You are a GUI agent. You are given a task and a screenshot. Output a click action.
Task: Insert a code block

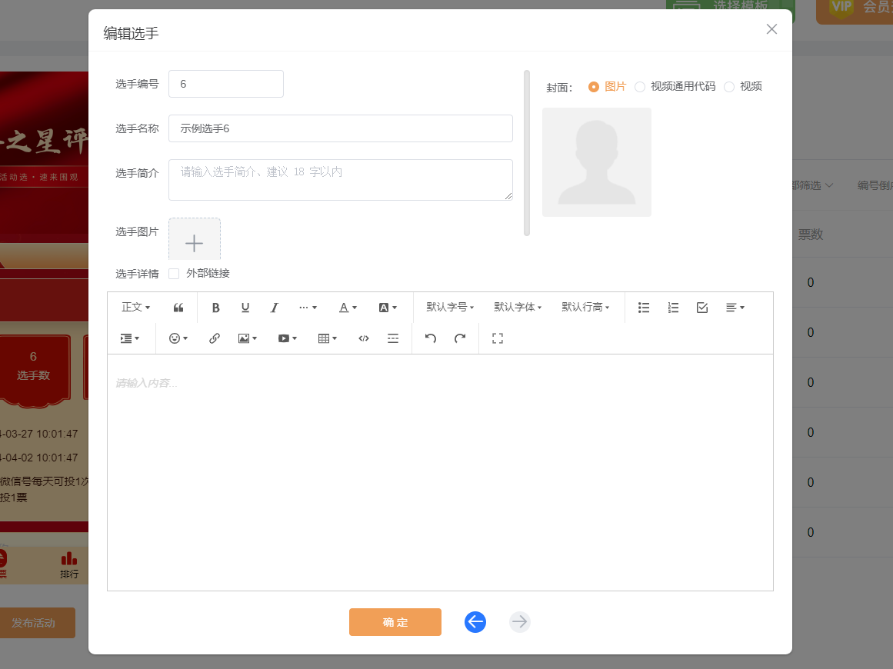tap(364, 338)
